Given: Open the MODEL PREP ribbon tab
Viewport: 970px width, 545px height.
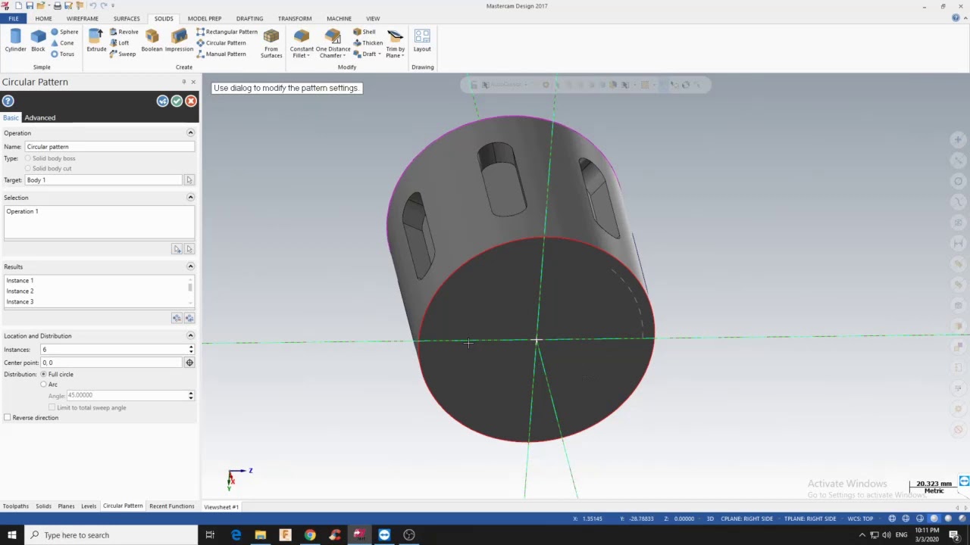Looking at the screenshot, I should click(205, 18).
